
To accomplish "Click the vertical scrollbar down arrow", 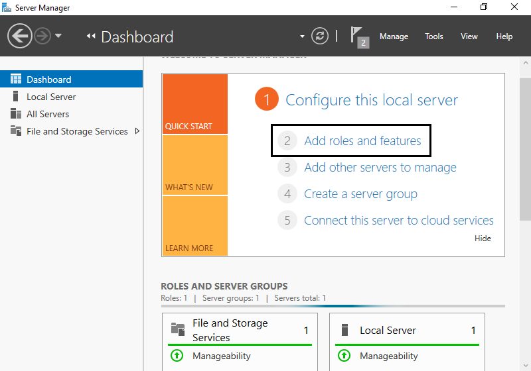I will pos(526,365).
